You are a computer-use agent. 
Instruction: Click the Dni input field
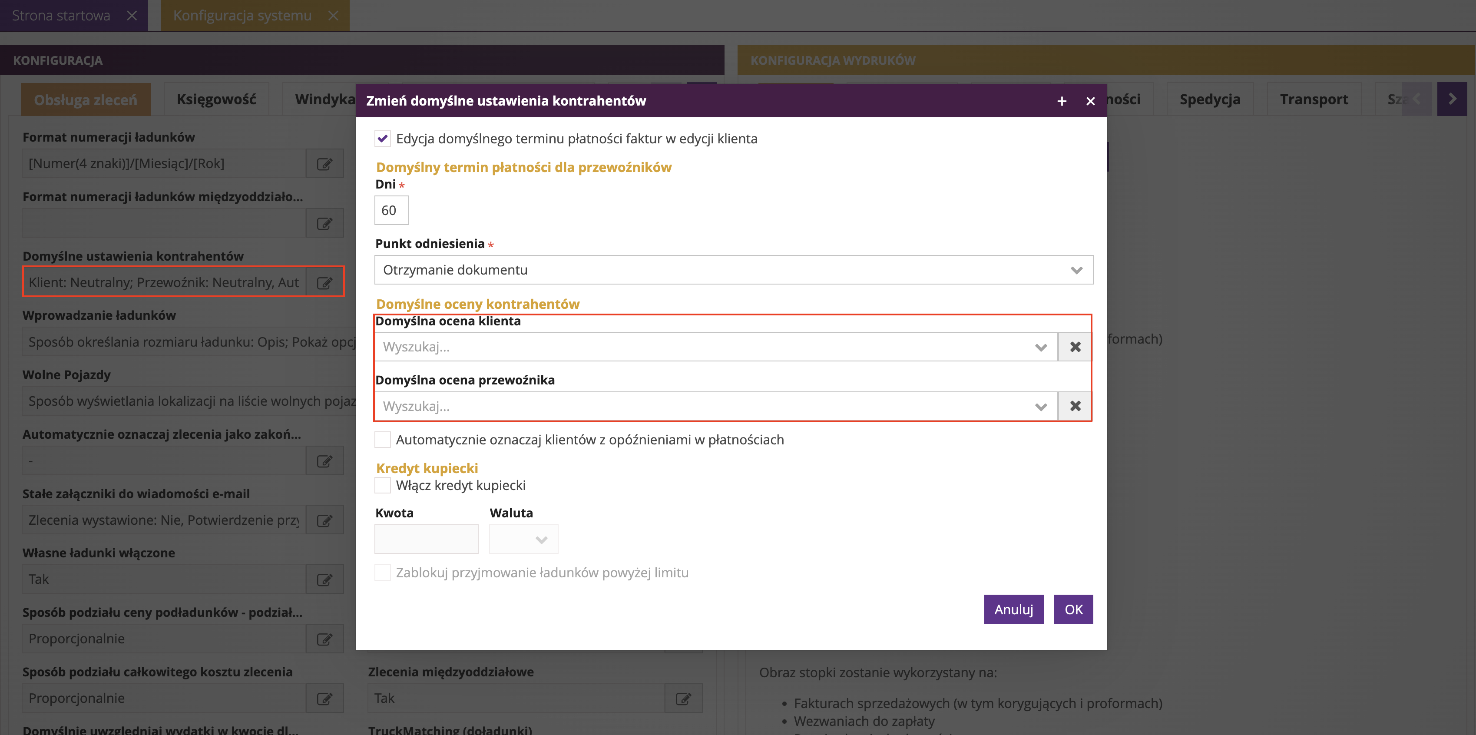pos(391,210)
